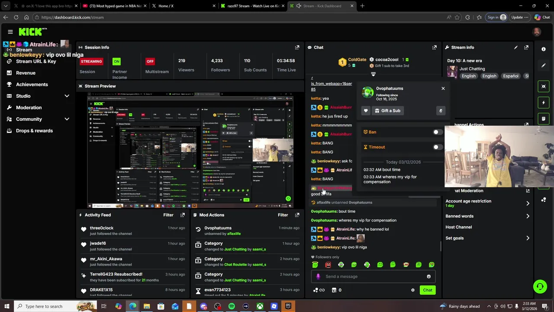Screen dimensions: 554x312
Task: Click the Kick logo
Action: tap(33, 32)
